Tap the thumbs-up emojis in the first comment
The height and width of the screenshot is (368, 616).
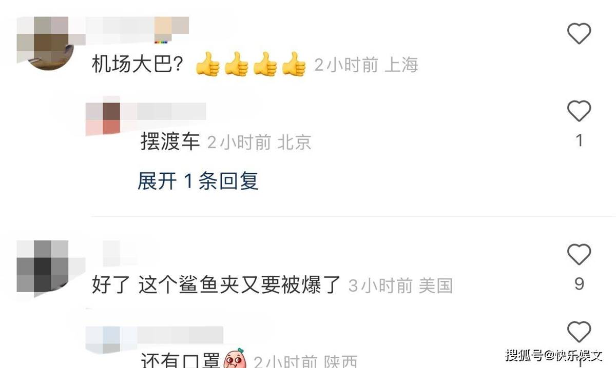[x=251, y=65]
